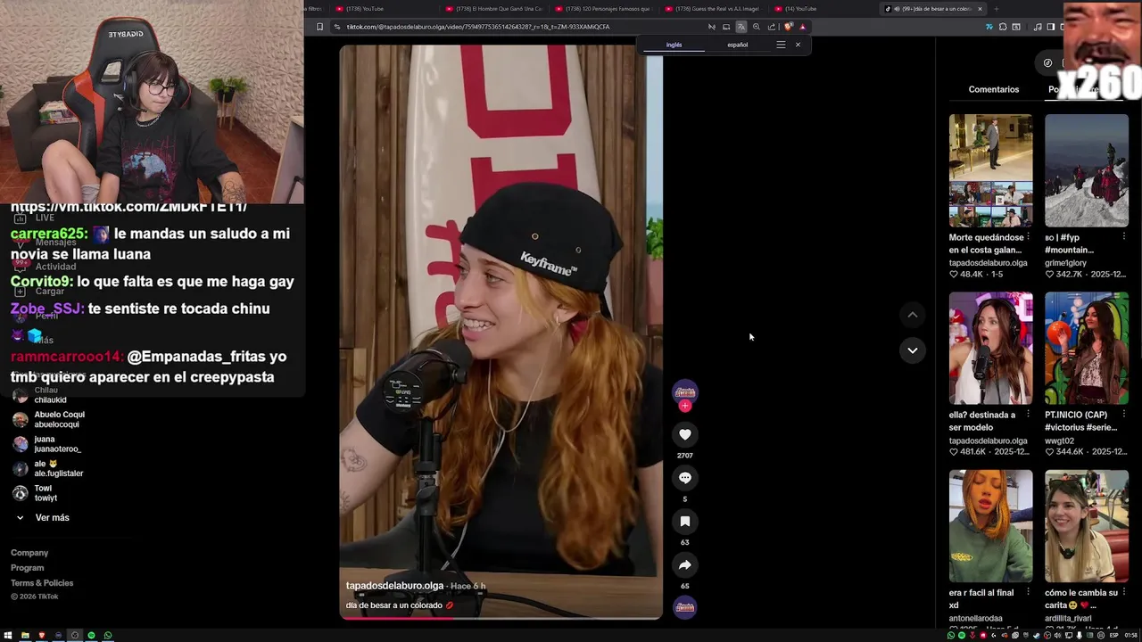The height and width of the screenshot is (642, 1142).
Task: Open File Explorer from the taskbar
Action: 25,636
